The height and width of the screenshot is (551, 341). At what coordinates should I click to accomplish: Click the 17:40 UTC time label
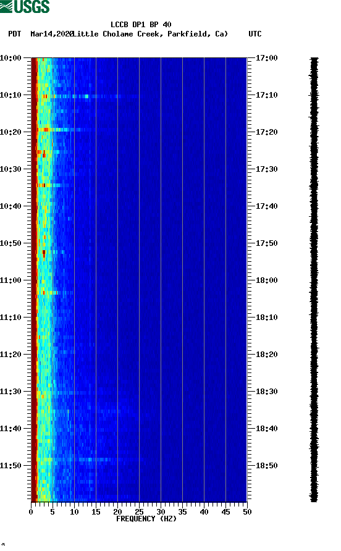pos(266,206)
